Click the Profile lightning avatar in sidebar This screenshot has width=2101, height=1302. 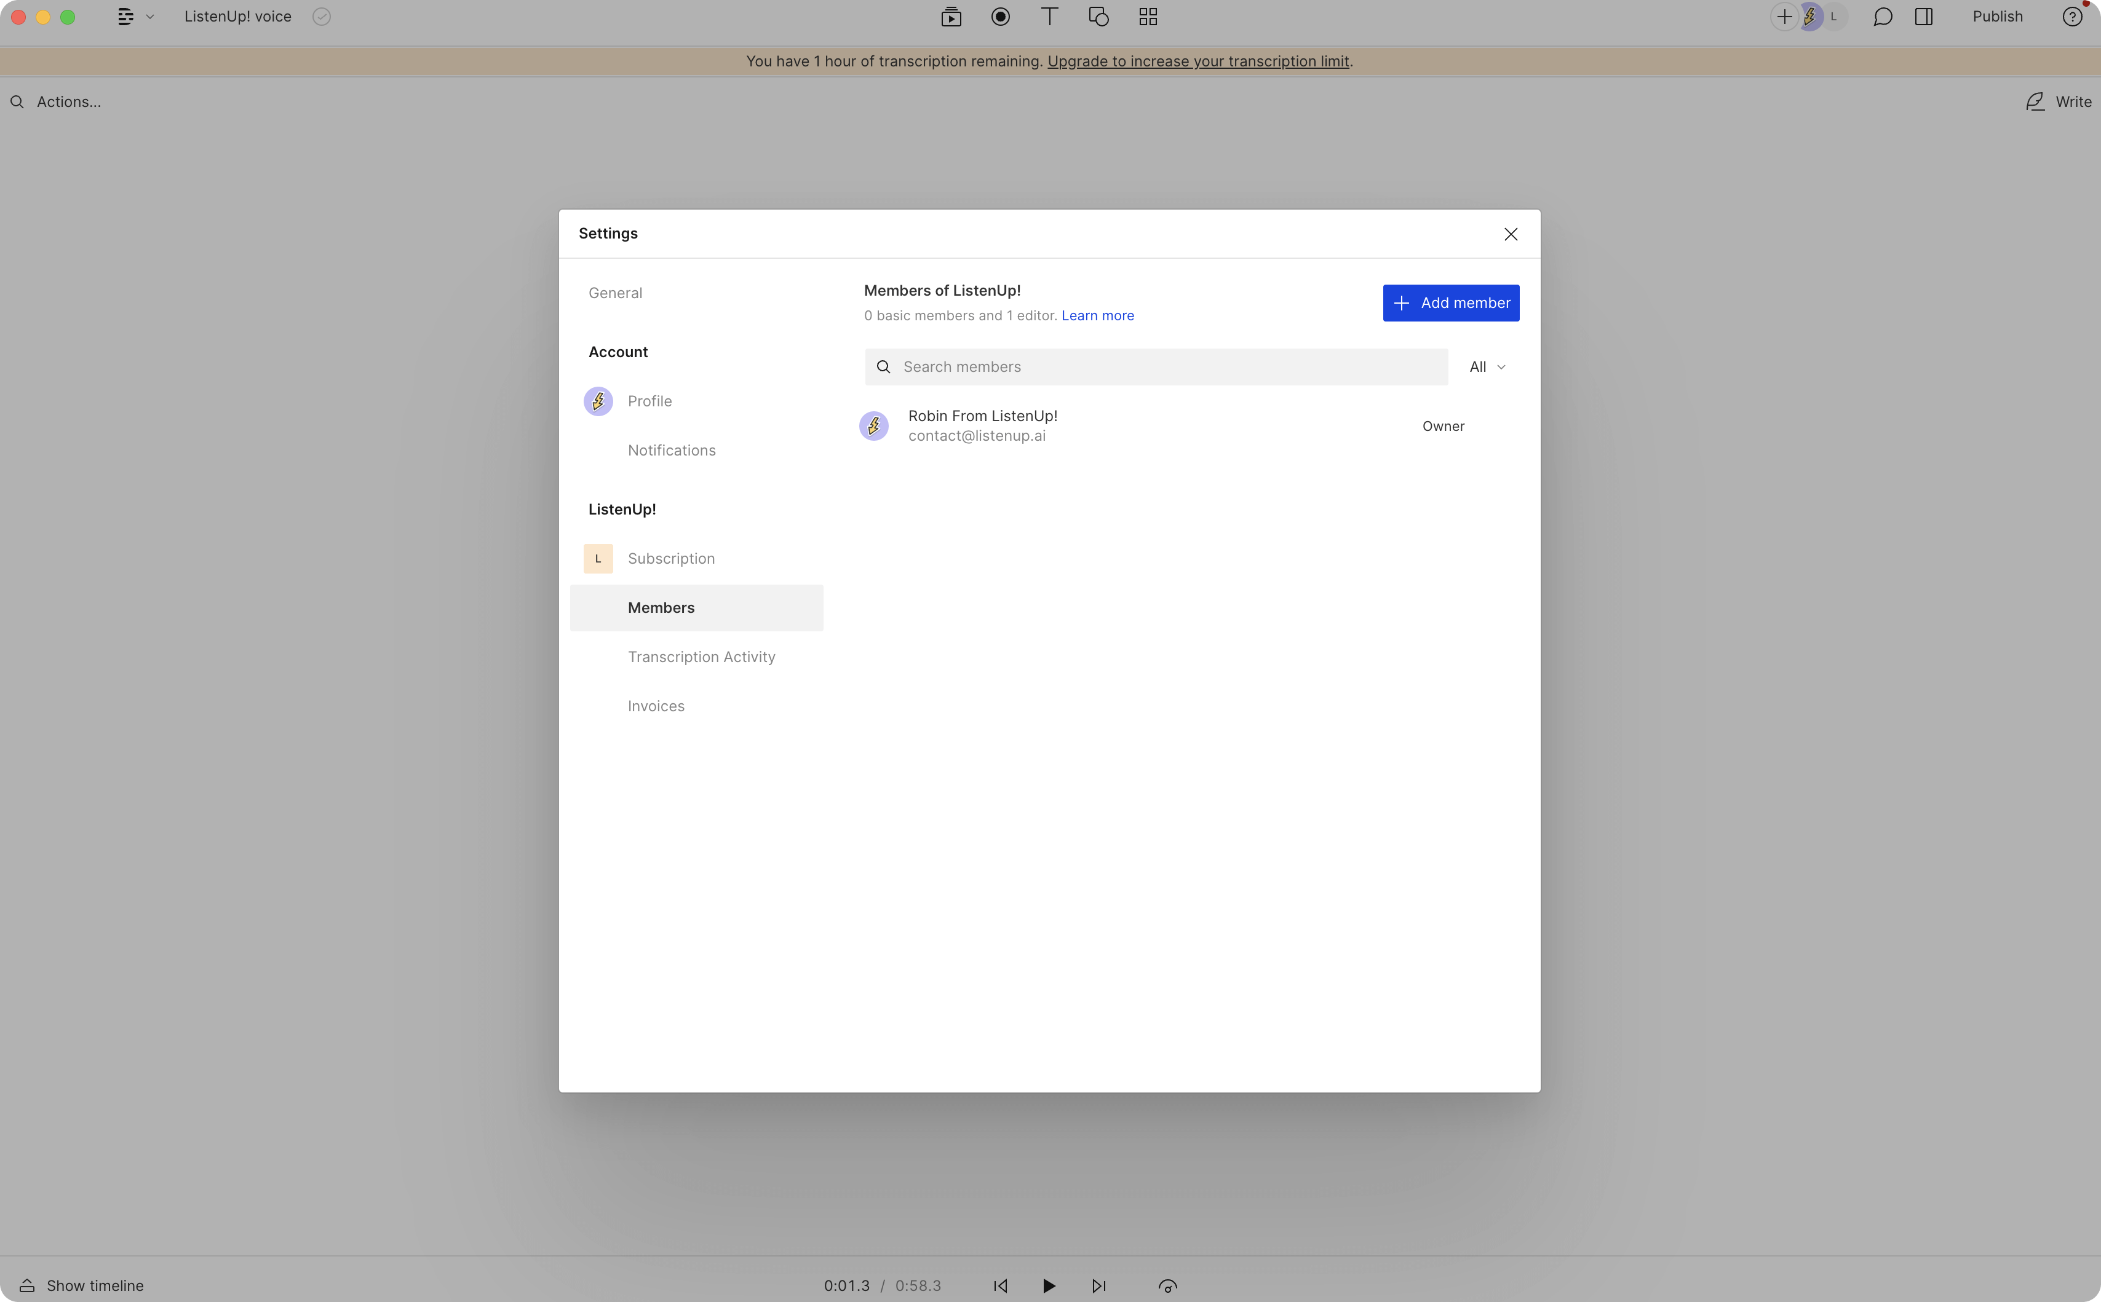[598, 401]
